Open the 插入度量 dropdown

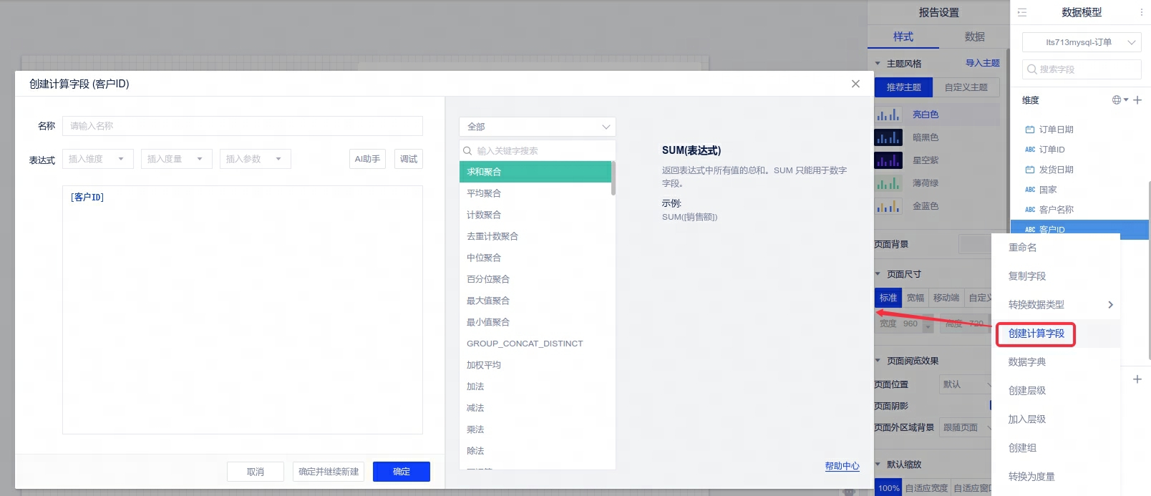[x=177, y=159]
